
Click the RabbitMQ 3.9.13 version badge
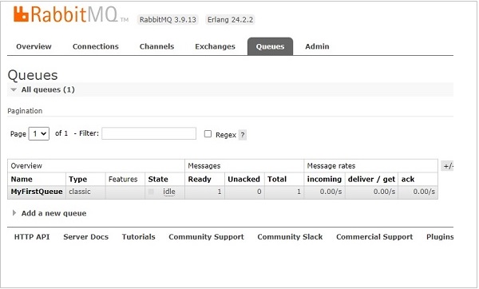168,19
